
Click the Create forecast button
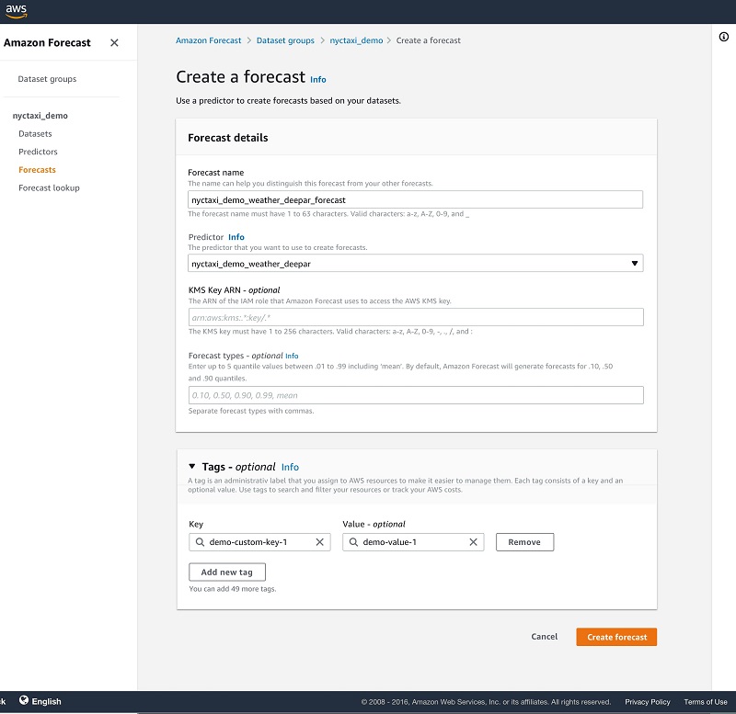coord(616,637)
